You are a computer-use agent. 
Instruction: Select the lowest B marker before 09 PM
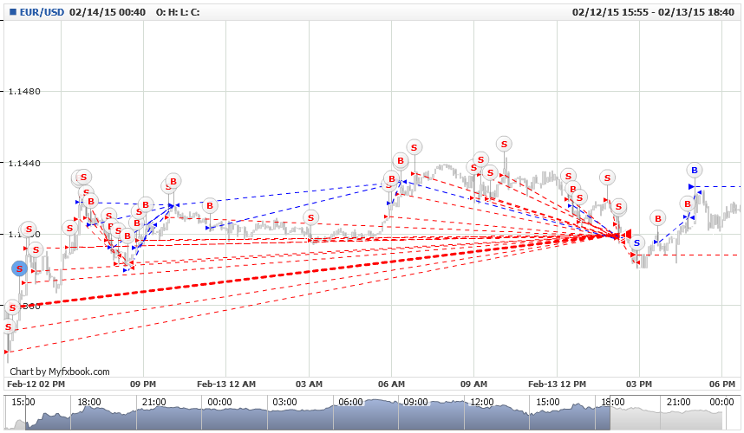pyautogui.click(x=127, y=236)
